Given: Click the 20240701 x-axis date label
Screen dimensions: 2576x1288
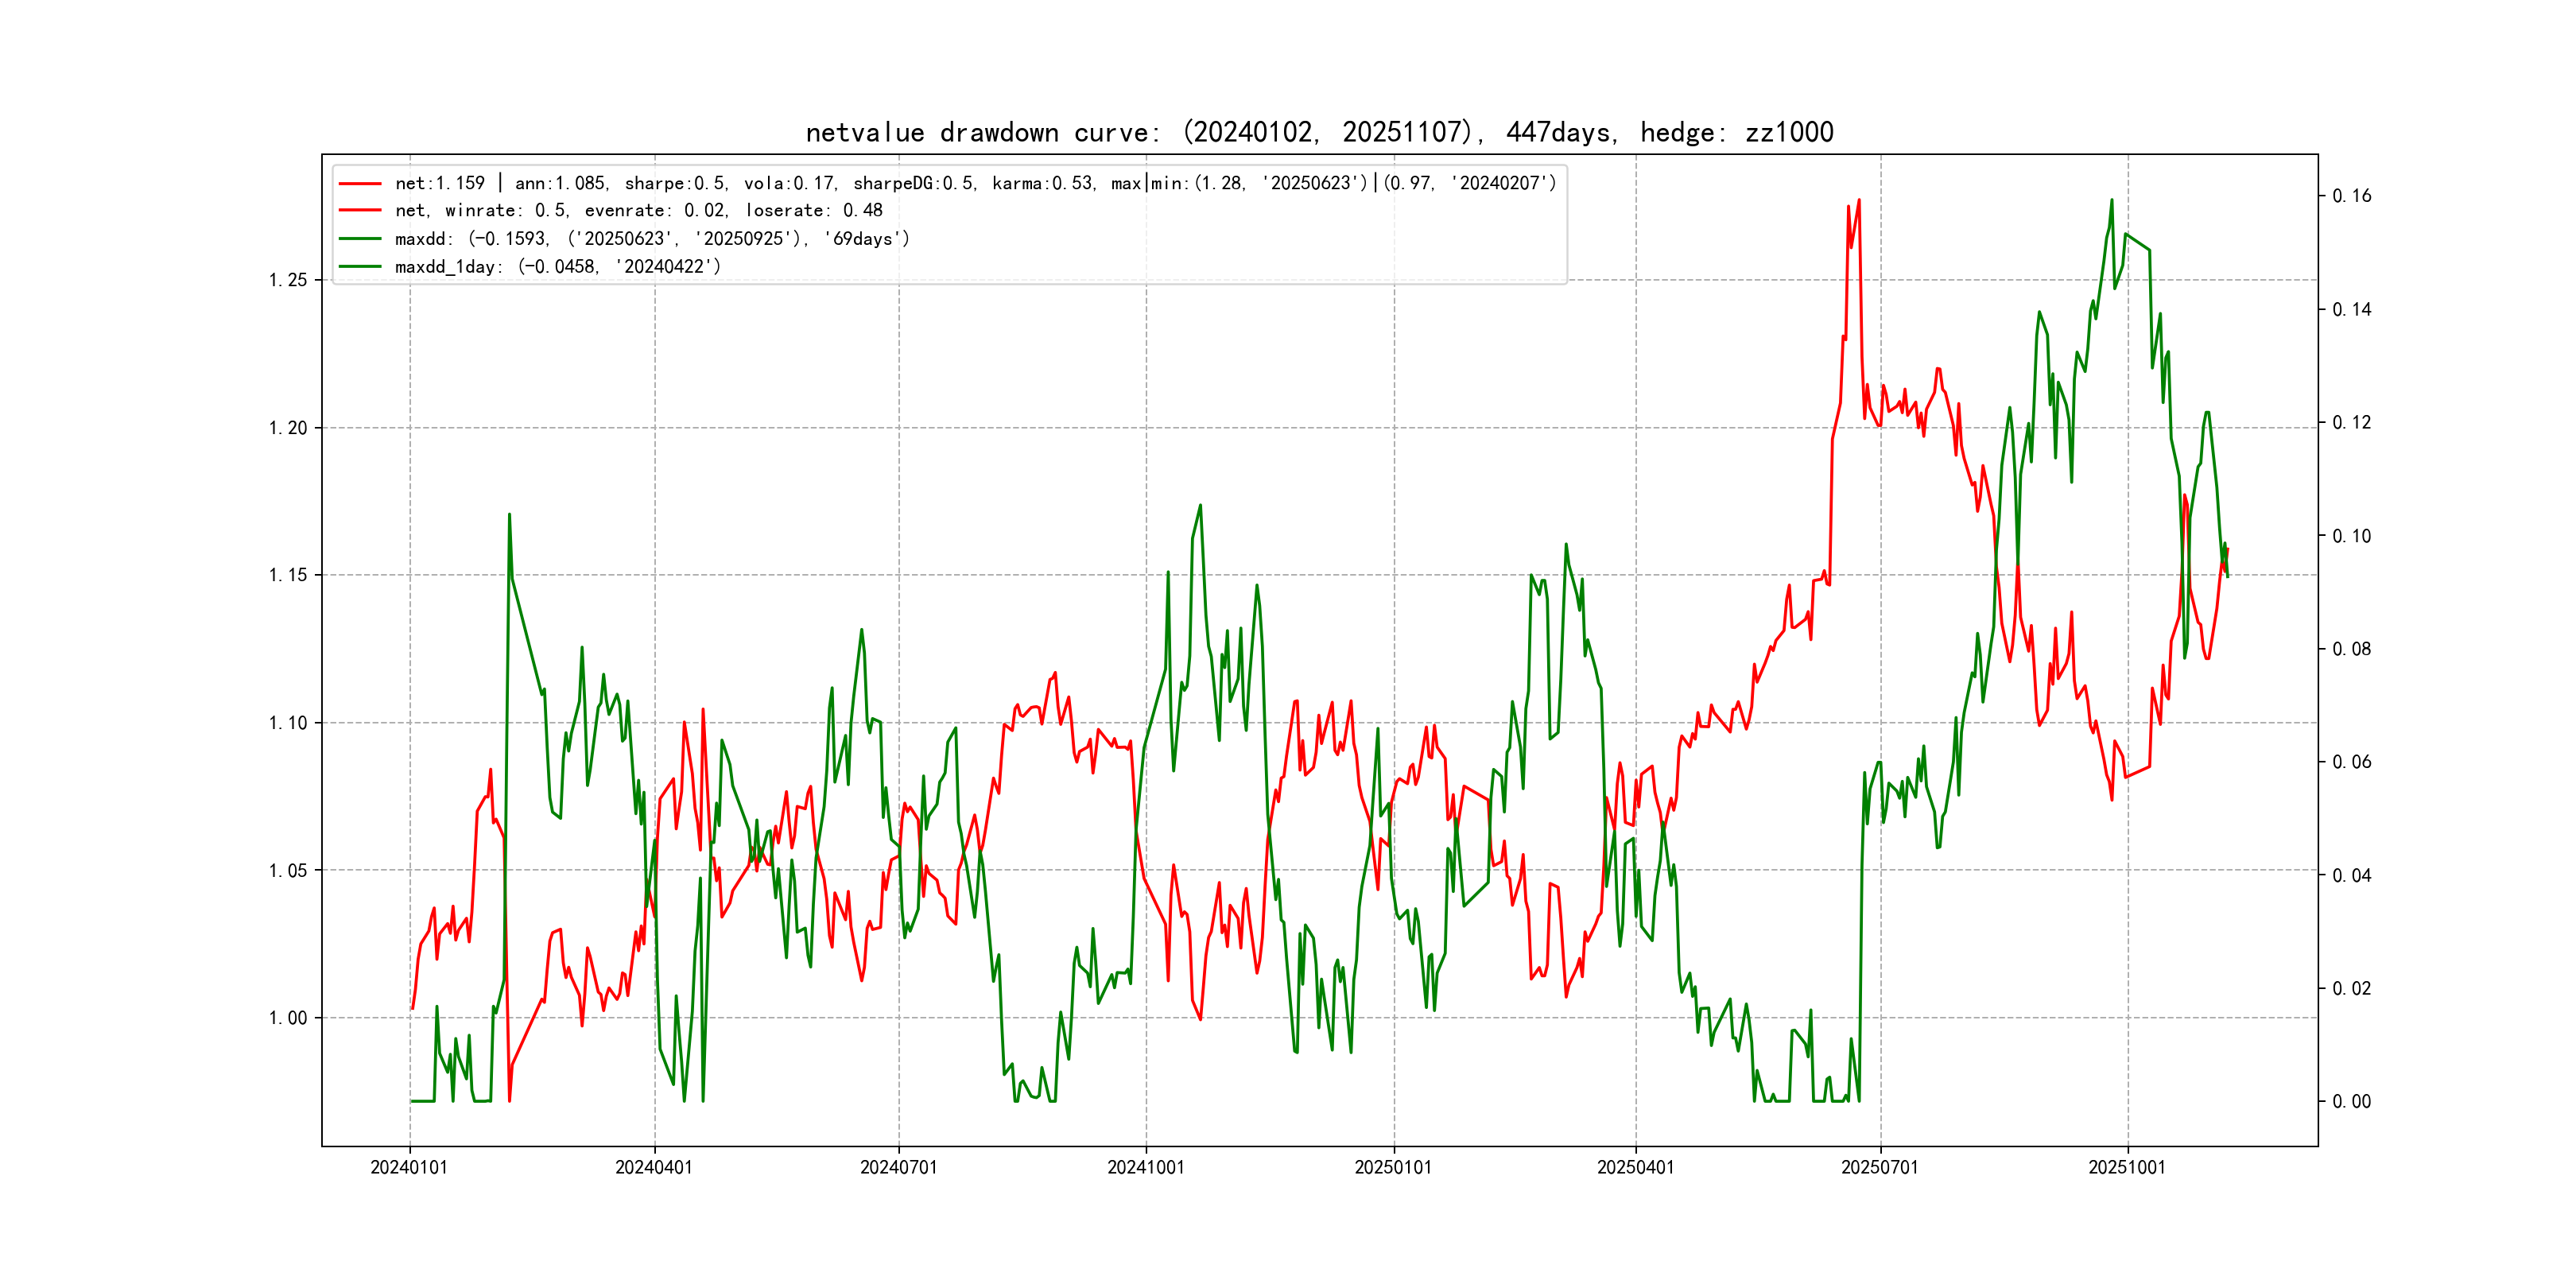Looking at the screenshot, I should click(899, 1168).
